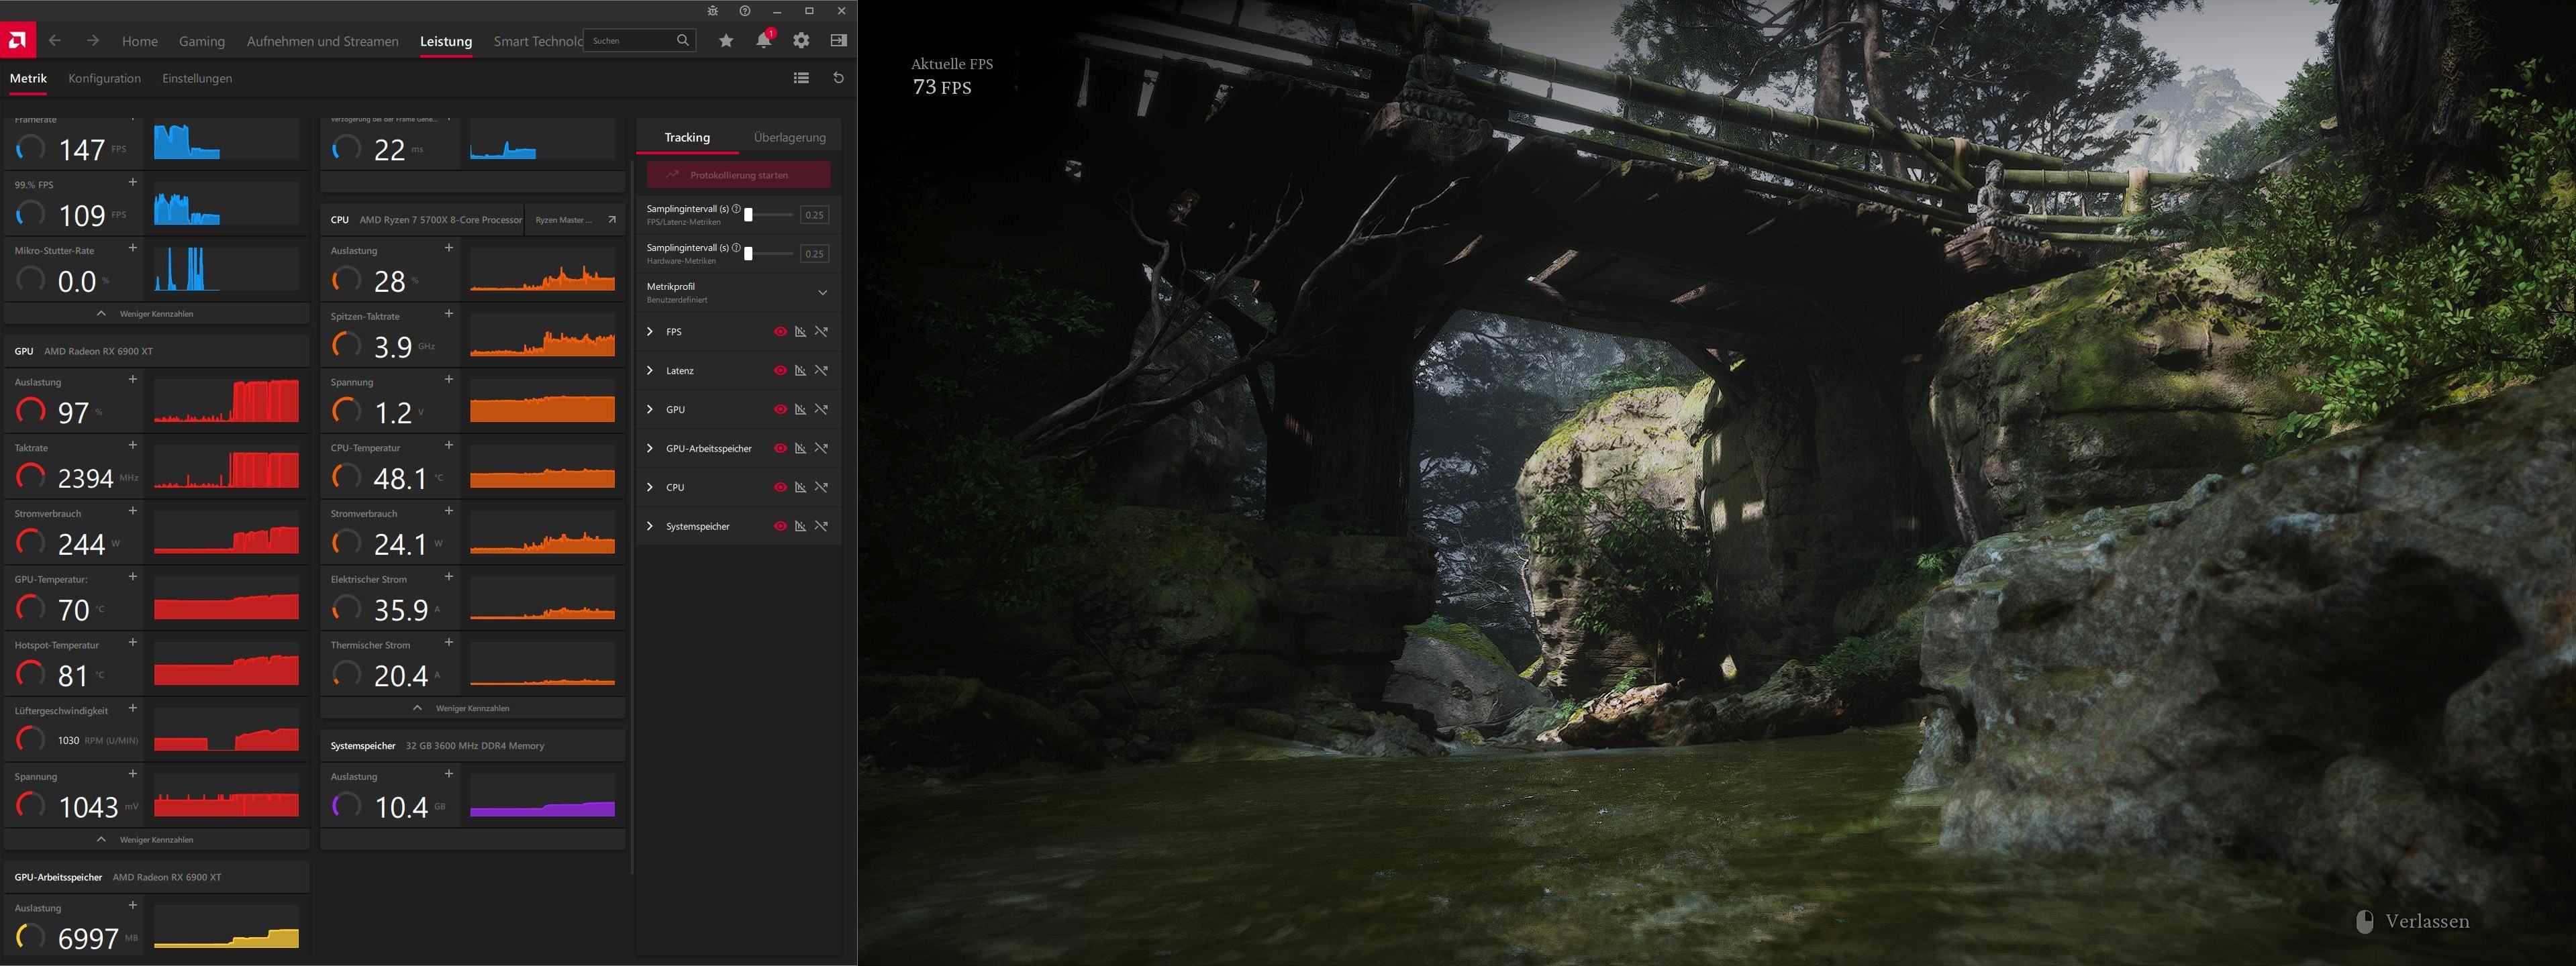Click graph icon in Systemspeicher row
2576x966 pixels.
[800, 527]
